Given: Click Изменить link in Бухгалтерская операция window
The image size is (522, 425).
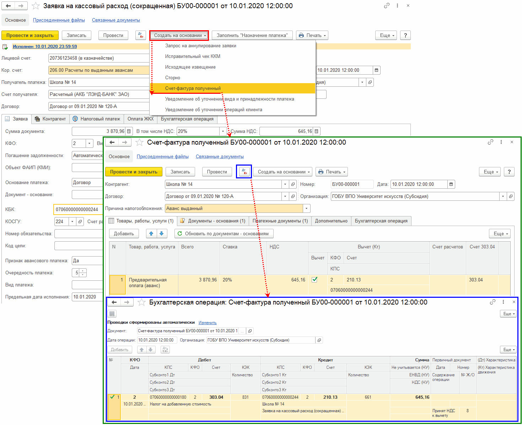Looking at the screenshot, I should coord(208,323).
